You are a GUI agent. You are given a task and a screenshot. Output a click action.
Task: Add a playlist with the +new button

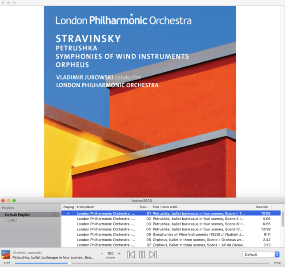point(11,220)
